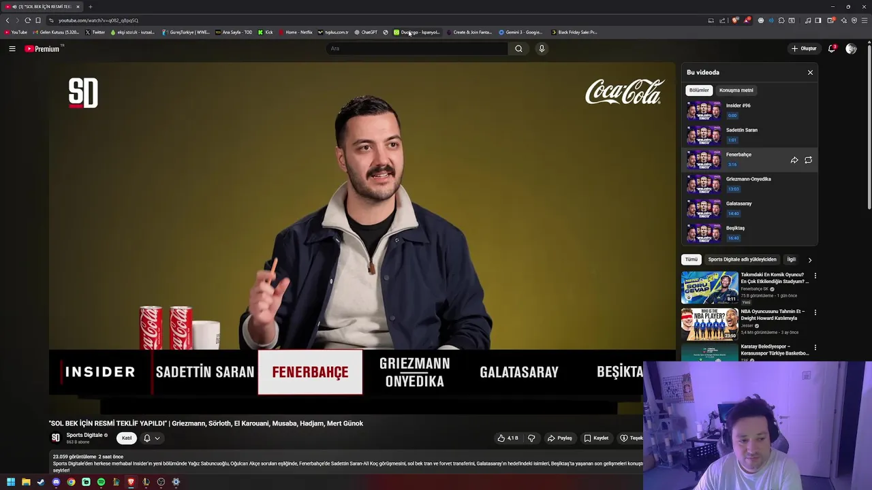Select 'Sports Digitale adlı yükleyiciden' chip
This screenshot has height=490, width=872.
pos(742,259)
